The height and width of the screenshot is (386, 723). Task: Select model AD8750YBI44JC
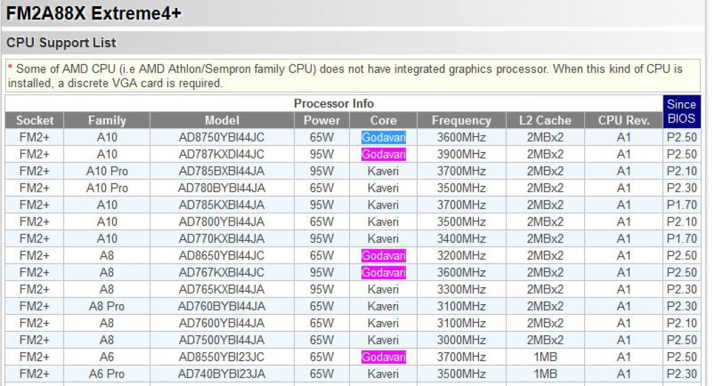tap(221, 137)
